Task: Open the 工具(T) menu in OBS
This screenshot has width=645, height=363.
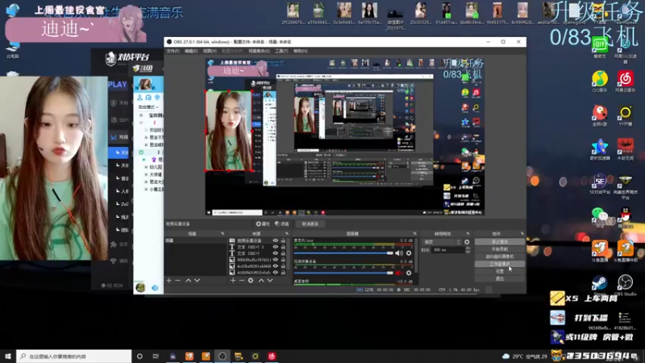Action: pos(281,51)
